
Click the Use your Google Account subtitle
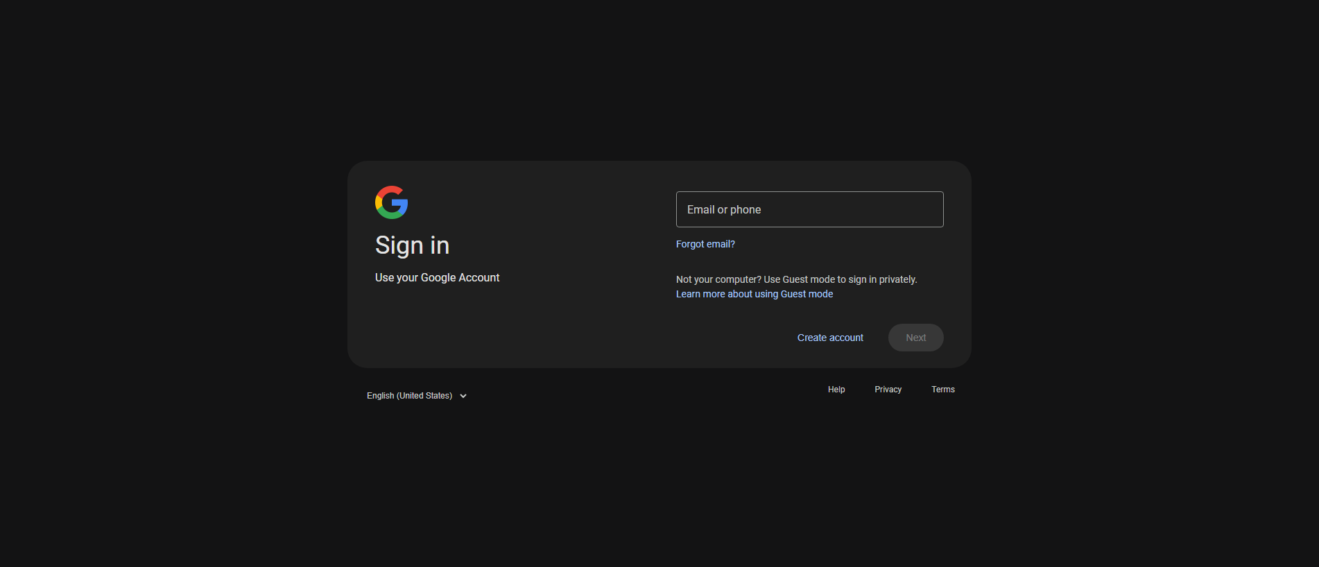[437, 277]
